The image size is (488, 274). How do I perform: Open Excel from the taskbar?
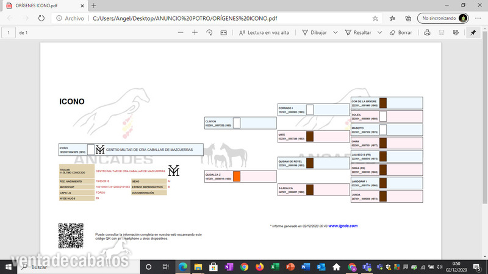click(274, 267)
